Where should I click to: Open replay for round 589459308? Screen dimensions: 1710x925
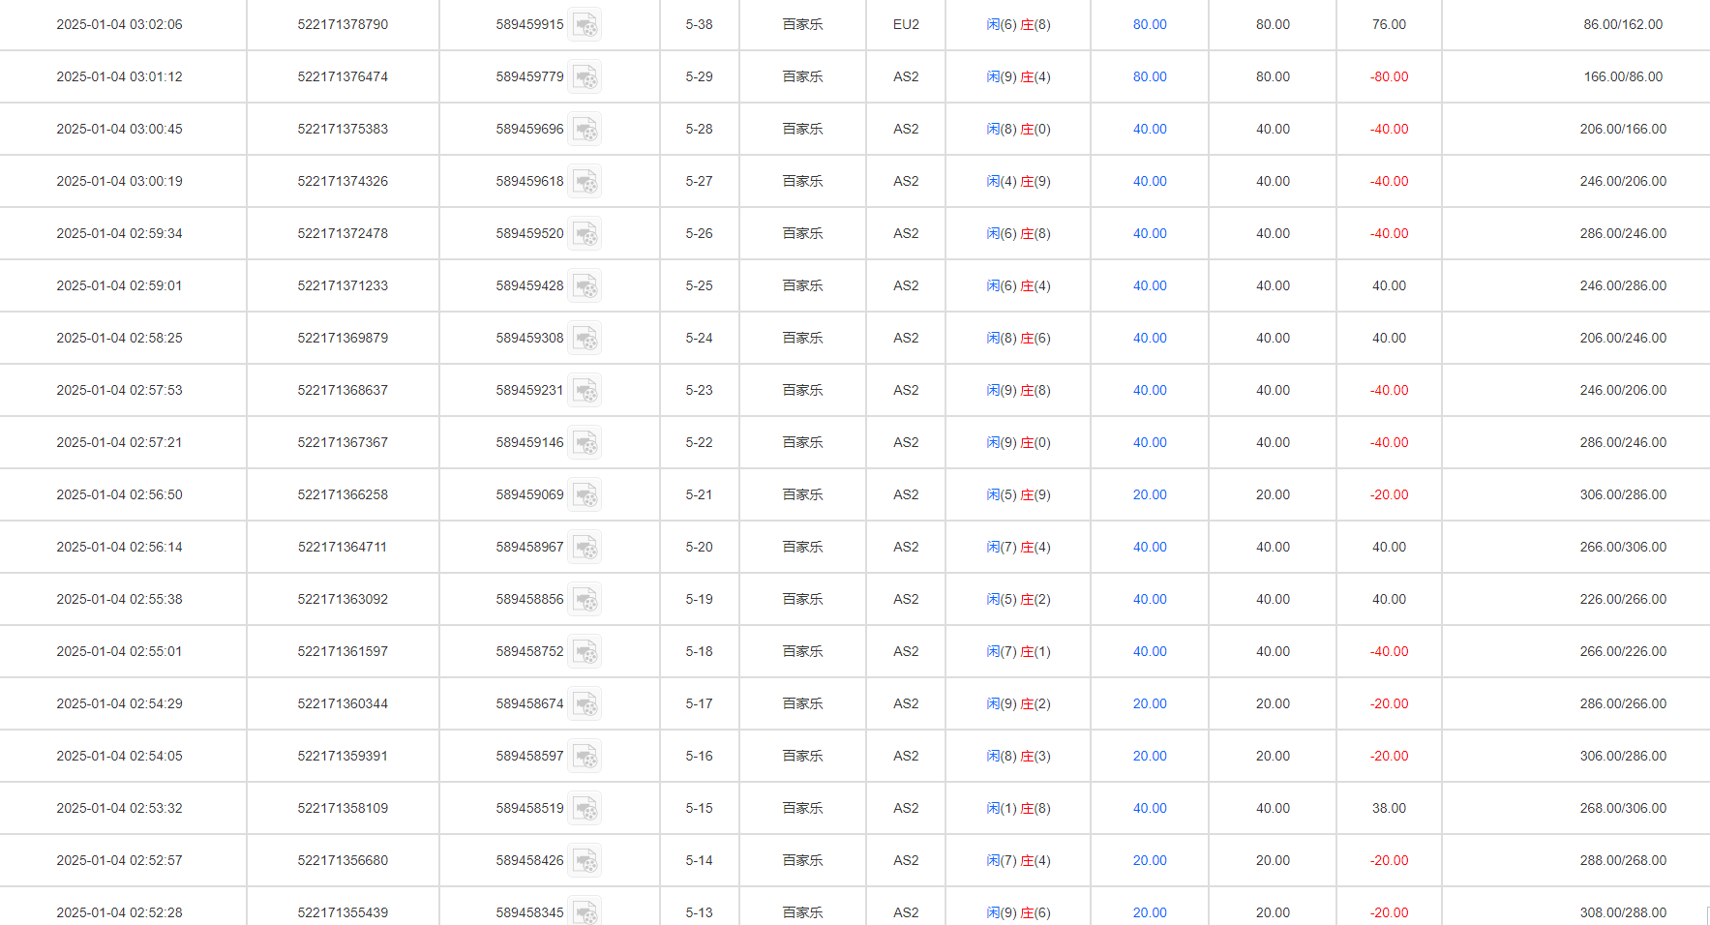585,339
